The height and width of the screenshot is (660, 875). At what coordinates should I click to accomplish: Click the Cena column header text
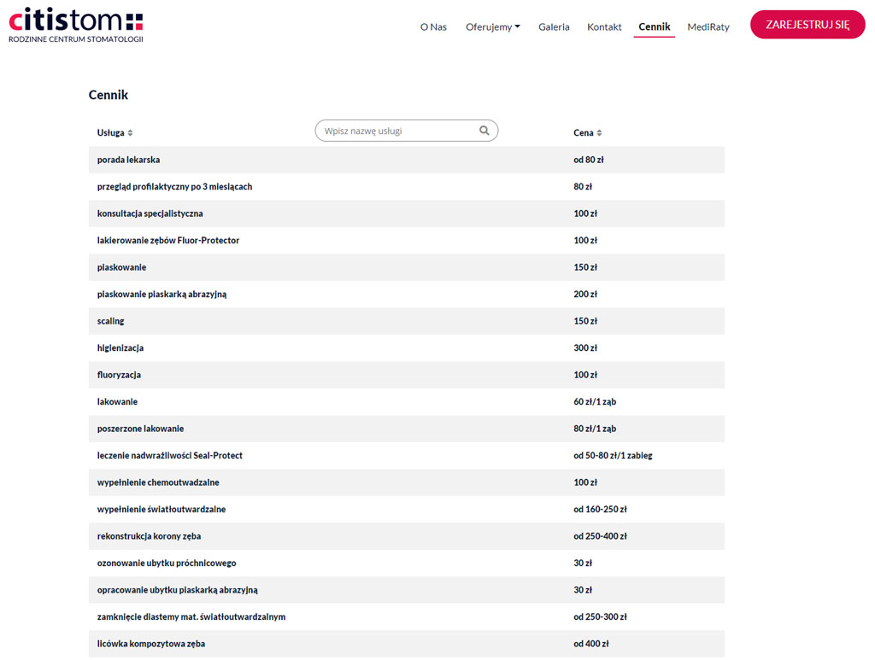pos(583,132)
